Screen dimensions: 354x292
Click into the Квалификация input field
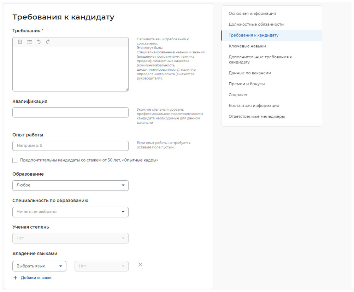[70, 112]
